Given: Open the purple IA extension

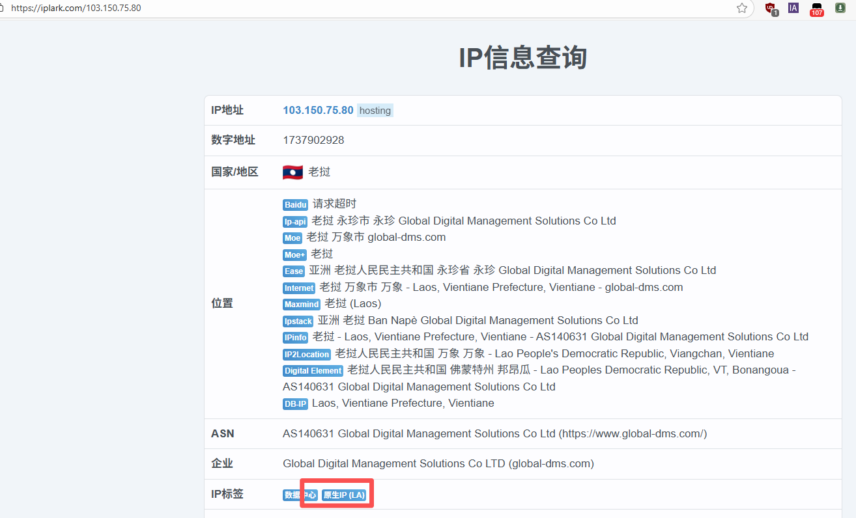Looking at the screenshot, I should [793, 8].
